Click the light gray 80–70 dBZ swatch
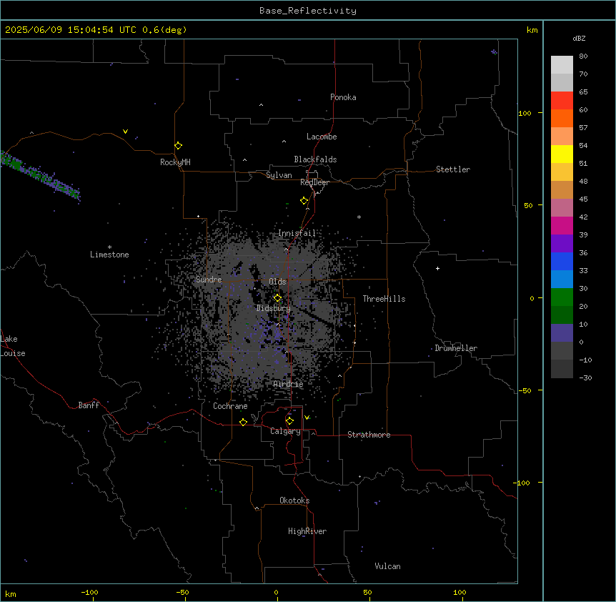616x602 pixels. pos(562,65)
